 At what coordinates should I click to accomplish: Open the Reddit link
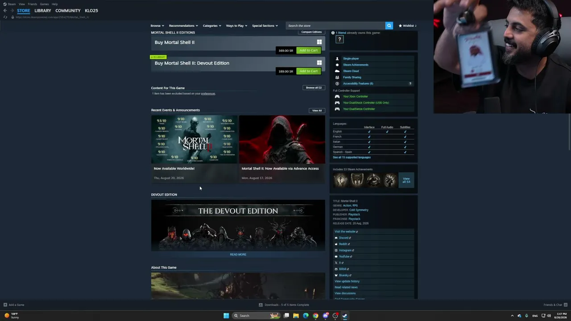(342, 244)
